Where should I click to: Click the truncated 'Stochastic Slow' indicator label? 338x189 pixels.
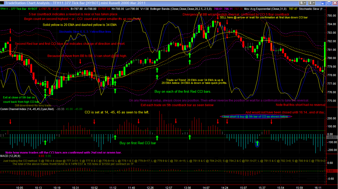(312, 9)
